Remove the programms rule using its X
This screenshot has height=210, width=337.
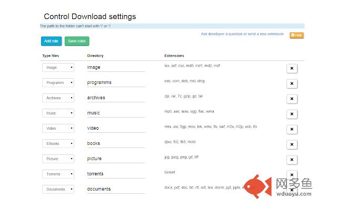click(x=292, y=83)
